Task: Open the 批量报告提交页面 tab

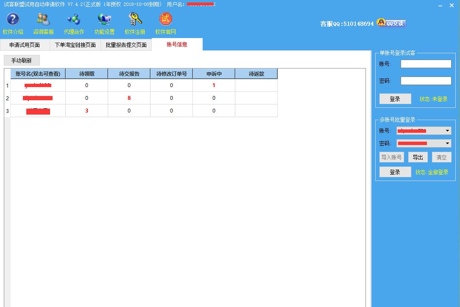Action: coord(126,45)
